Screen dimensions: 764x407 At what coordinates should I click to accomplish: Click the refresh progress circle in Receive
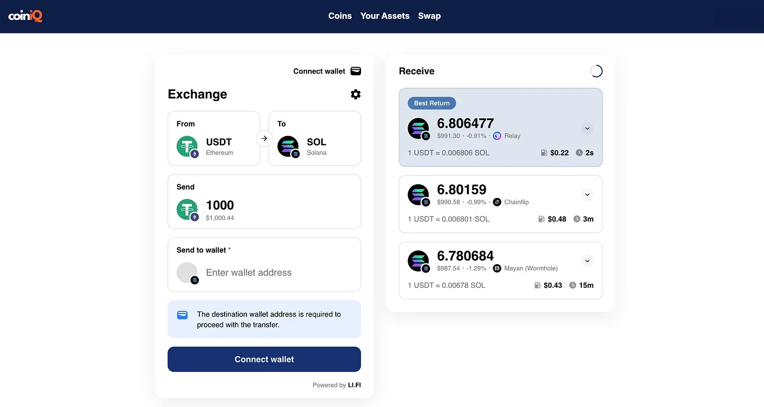click(596, 71)
